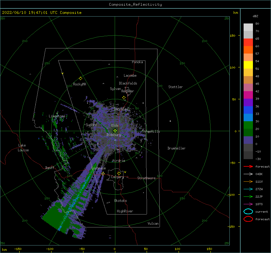The height and width of the screenshot is (253, 271).
Task: Click the radar site marker near Didsbury
Action: click(x=115, y=131)
